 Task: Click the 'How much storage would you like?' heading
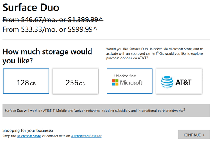[47, 56]
